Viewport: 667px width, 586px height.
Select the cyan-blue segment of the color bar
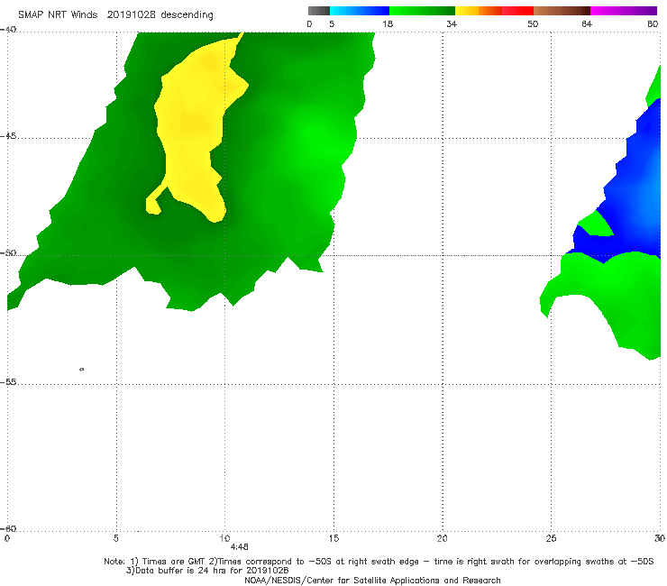click(x=360, y=11)
